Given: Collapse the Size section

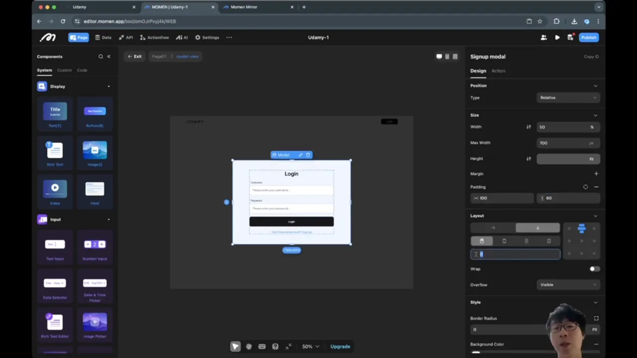Looking at the screenshot, I should (596, 115).
